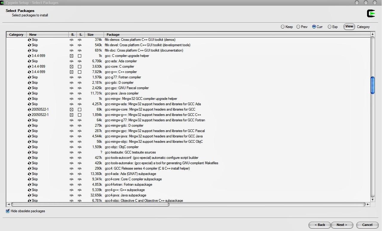Select the Prev radio button

point(298,27)
